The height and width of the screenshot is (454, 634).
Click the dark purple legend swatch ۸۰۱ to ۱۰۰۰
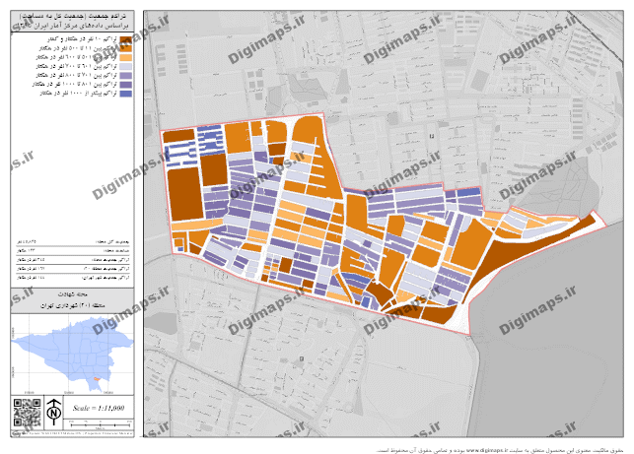click(126, 85)
